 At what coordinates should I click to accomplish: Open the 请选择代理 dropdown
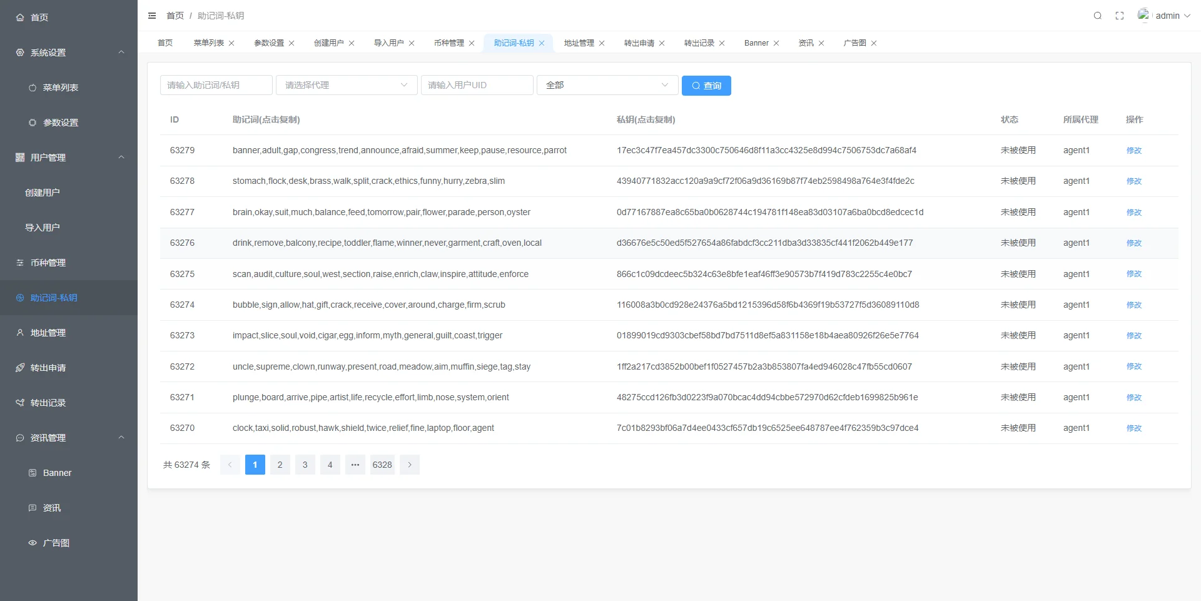(346, 85)
